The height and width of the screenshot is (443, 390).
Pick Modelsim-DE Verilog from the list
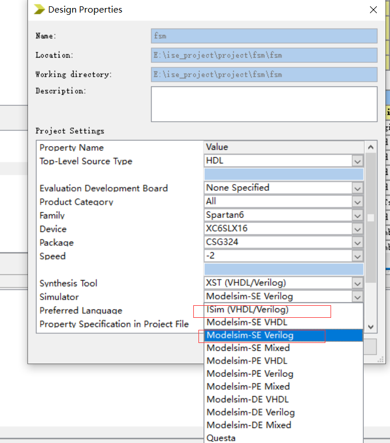[x=284, y=413]
